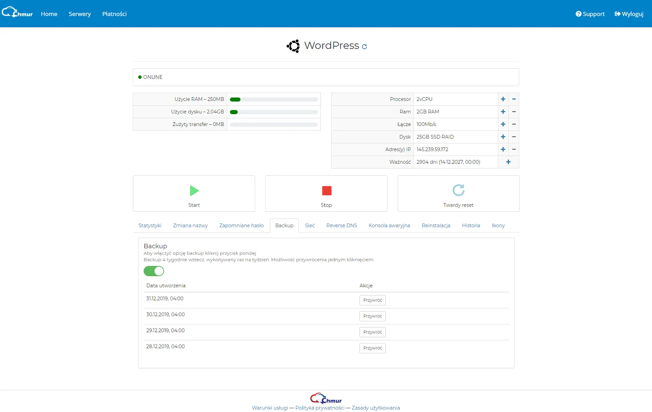Increase Procesor with the plus icon
This screenshot has height=412, width=652.
(x=503, y=99)
